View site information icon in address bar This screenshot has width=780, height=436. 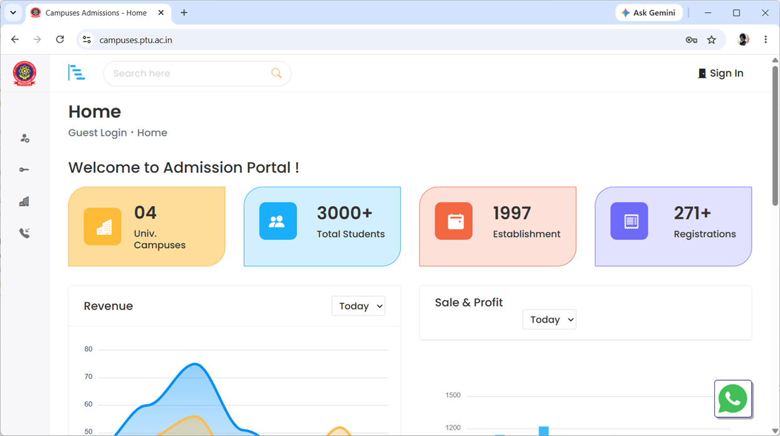pos(87,39)
